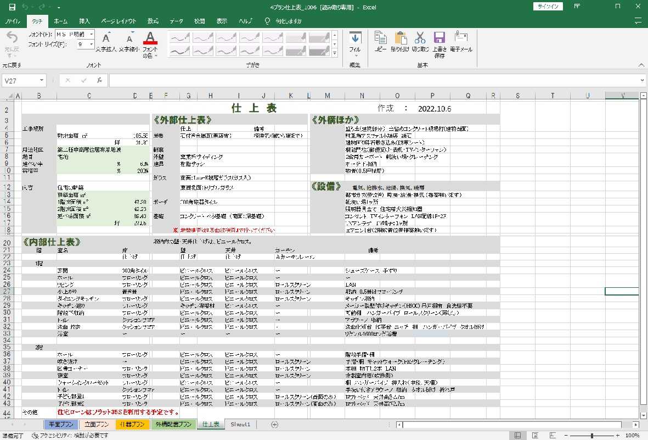Open the Name Box dropdown arrow
The image size is (648, 440).
tap(42, 80)
